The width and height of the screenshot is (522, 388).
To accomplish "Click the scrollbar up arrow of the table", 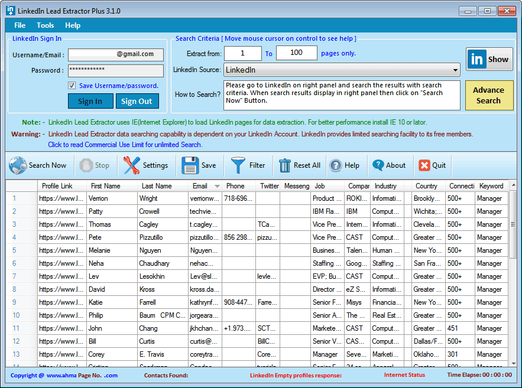I will coord(513,185).
